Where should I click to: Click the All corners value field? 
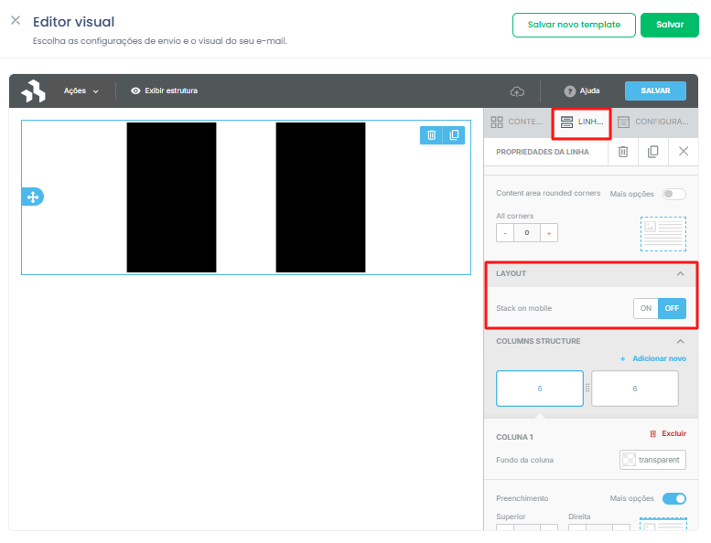pos(527,233)
